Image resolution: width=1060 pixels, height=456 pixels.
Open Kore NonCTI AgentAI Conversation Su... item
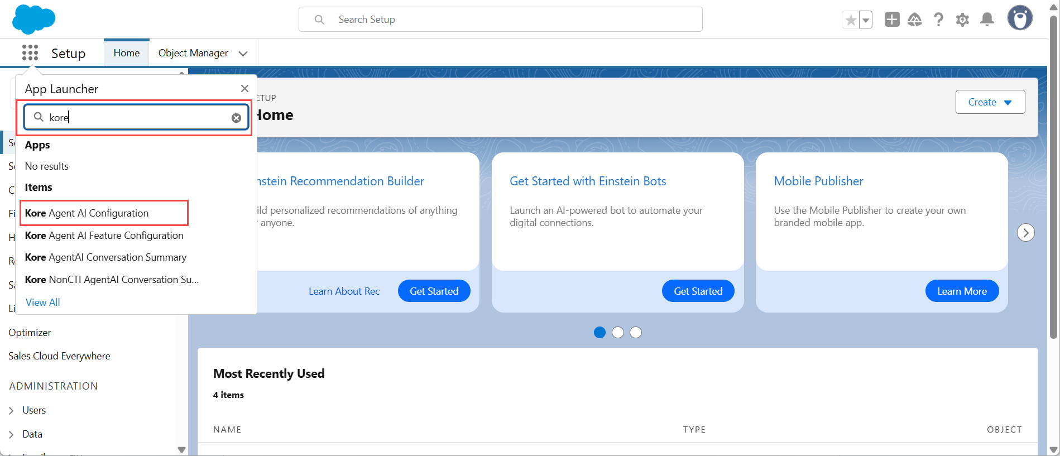[112, 280]
